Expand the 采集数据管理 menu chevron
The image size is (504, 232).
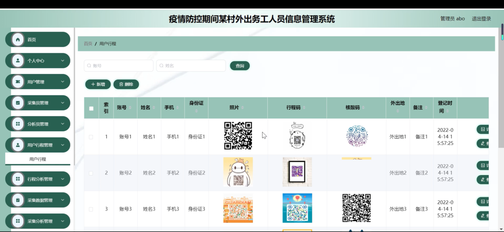tap(62, 200)
